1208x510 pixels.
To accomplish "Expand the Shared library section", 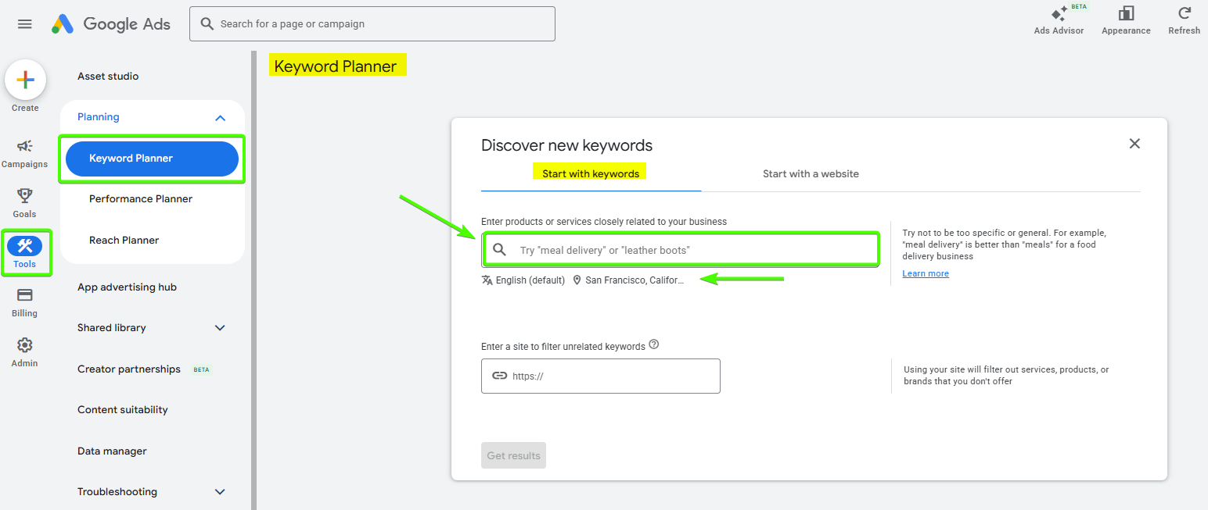I will coord(220,327).
